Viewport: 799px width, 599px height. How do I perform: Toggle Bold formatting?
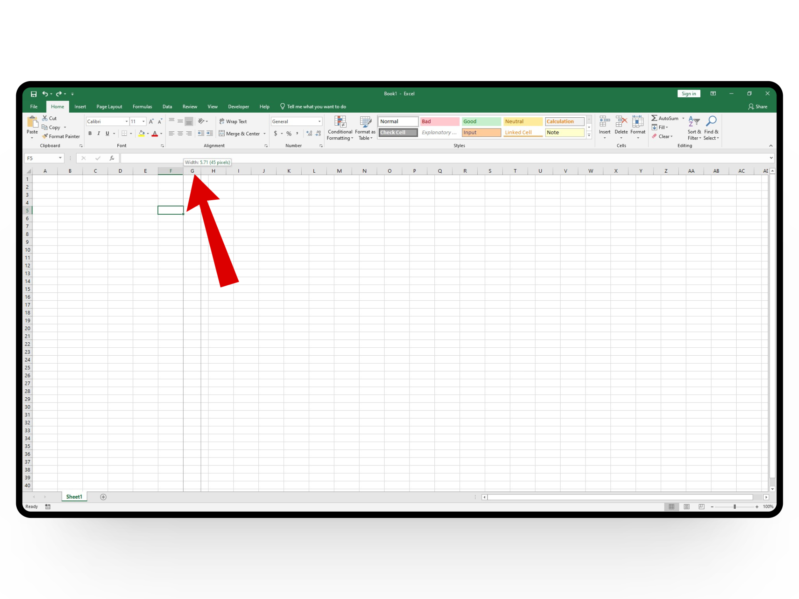click(90, 134)
